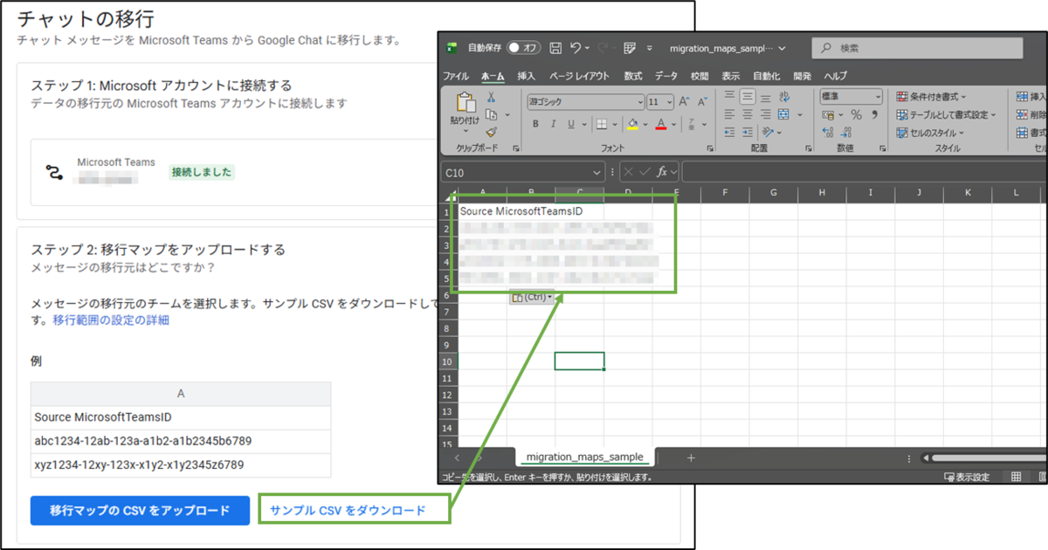The height and width of the screenshot is (550, 1048).
Task: Increase indent in alignment group
Action: click(x=748, y=133)
